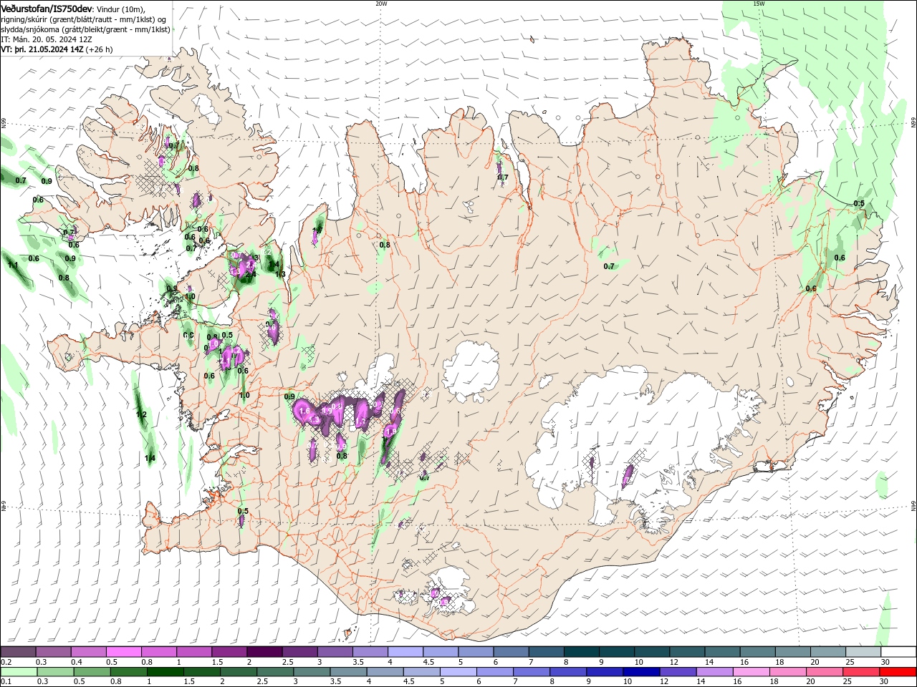Click the 20W longitude label at top

381,3
